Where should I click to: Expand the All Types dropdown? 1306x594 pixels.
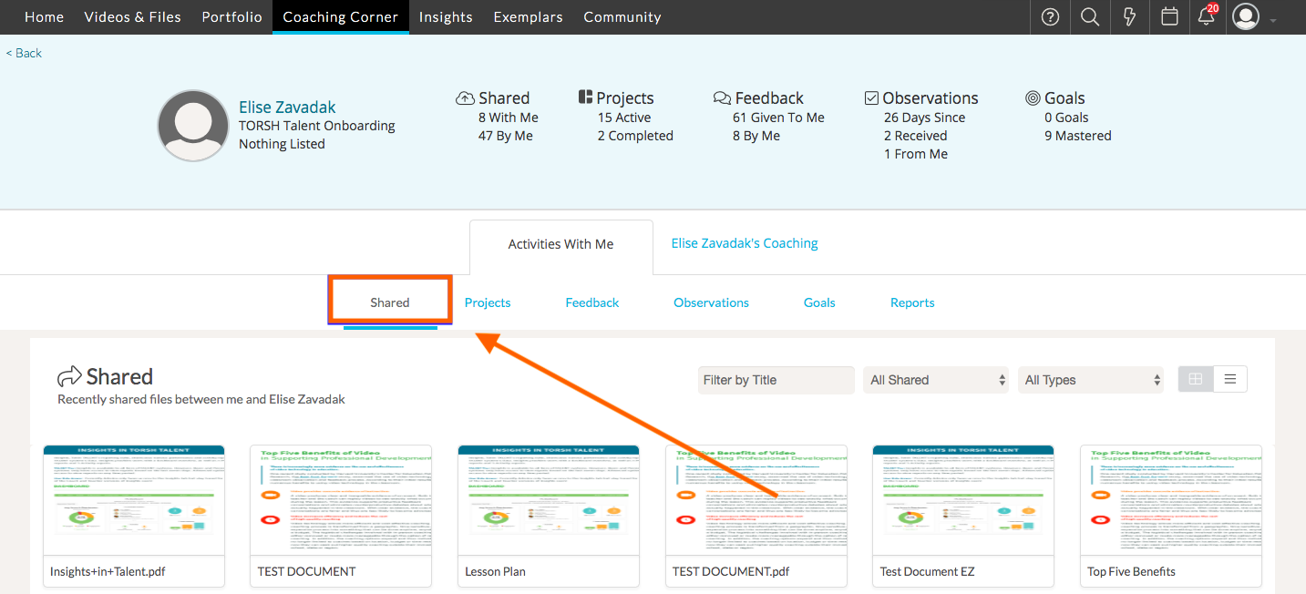click(1091, 380)
